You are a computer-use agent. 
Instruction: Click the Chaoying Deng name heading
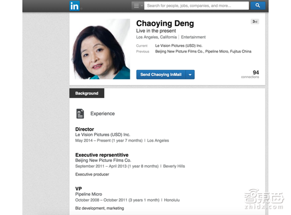165,23
